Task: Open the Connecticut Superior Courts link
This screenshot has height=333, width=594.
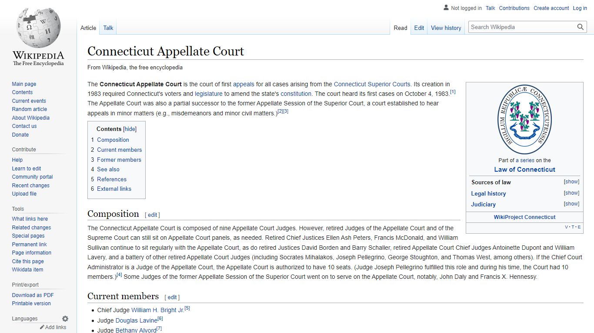Action: click(x=372, y=84)
